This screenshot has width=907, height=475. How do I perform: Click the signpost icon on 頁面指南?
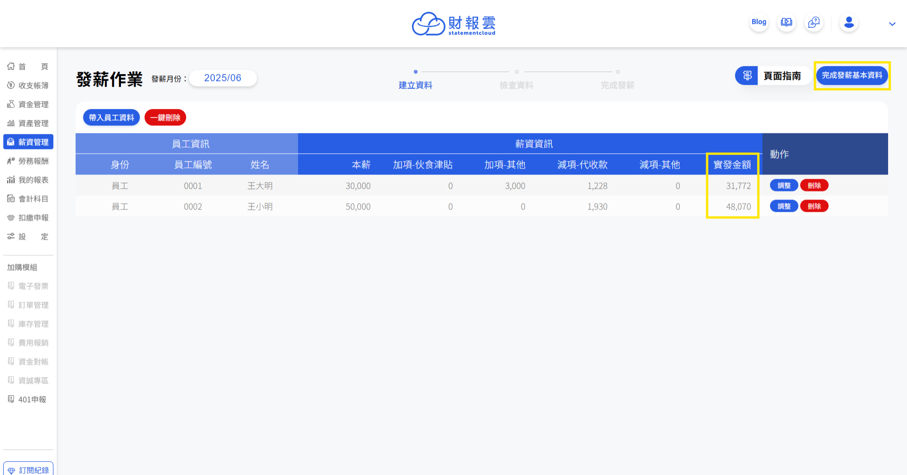pos(747,75)
